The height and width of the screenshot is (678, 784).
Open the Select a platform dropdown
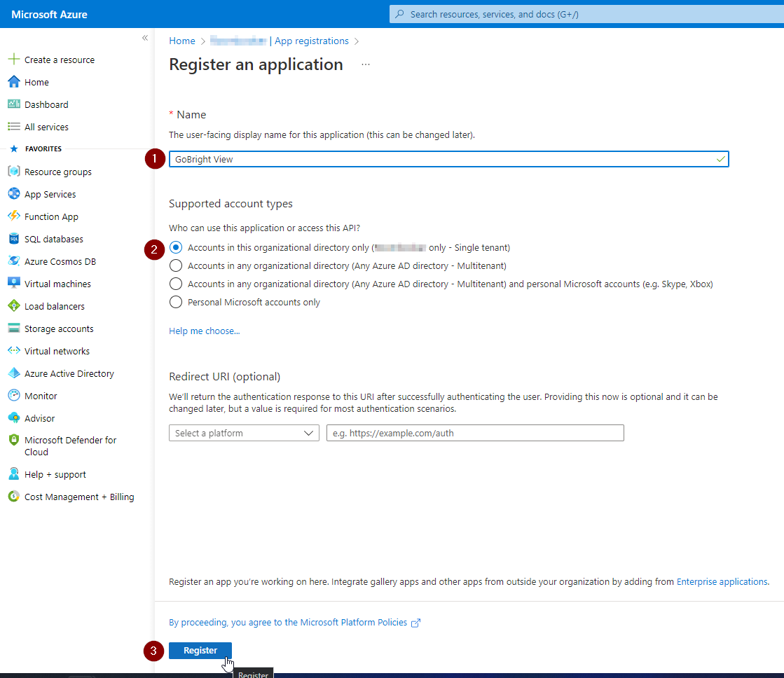tap(244, 433)
